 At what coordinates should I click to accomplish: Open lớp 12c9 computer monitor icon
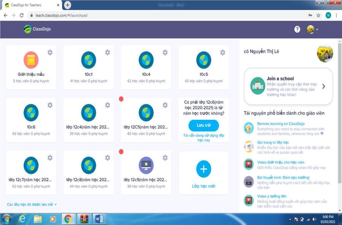coord(146,166)
